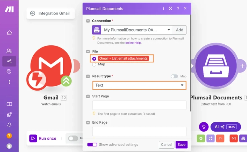Expand the dialog to full screen
Image resolution: width=247 pixels, height=152 pixels.
pos(170,8)
